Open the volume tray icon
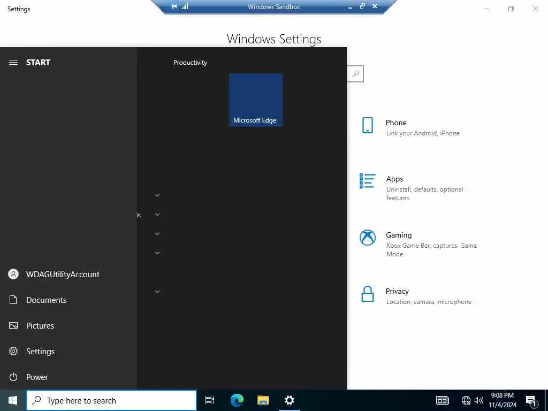This screenshot has height=411, width=548. [479, 400]
